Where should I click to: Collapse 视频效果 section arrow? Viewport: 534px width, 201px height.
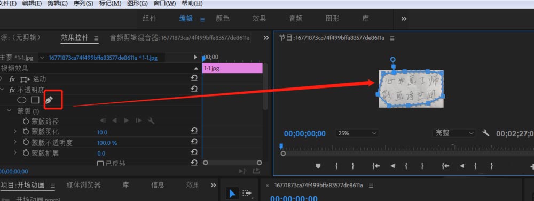tap(196, 68)
